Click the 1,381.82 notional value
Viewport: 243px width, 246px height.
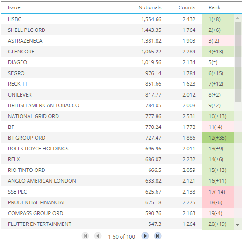151,41
